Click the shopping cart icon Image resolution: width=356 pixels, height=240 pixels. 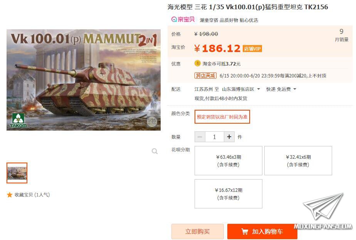(x=245, y=232)
